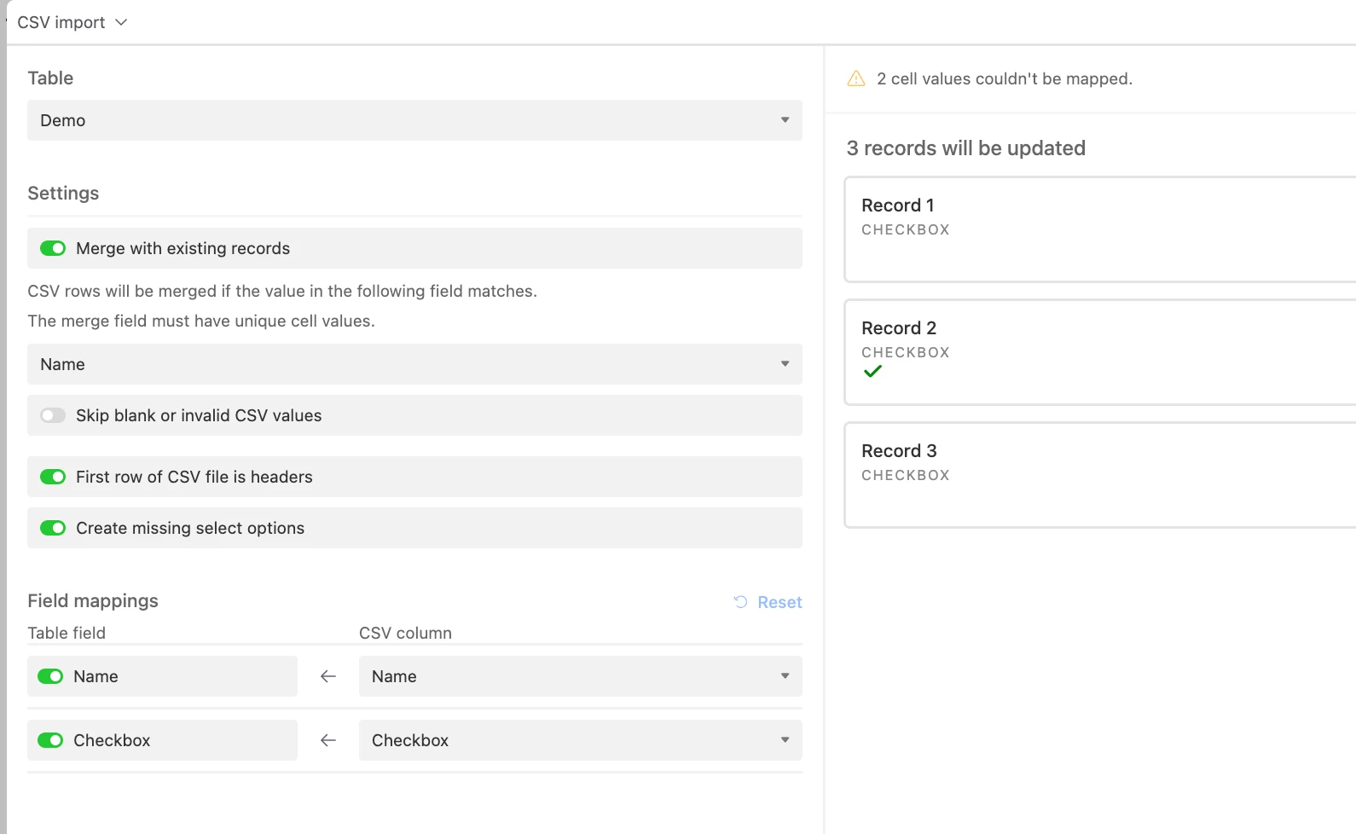1356x834 pixels.
Task: Click the warning triangle icon
Action: (856, 78)
